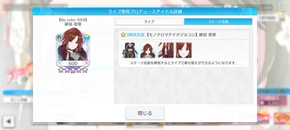The width and height of the screenshot is (290, 130).
Task: Open the grid menu icon in corner
Action: [x=282, y=7]
